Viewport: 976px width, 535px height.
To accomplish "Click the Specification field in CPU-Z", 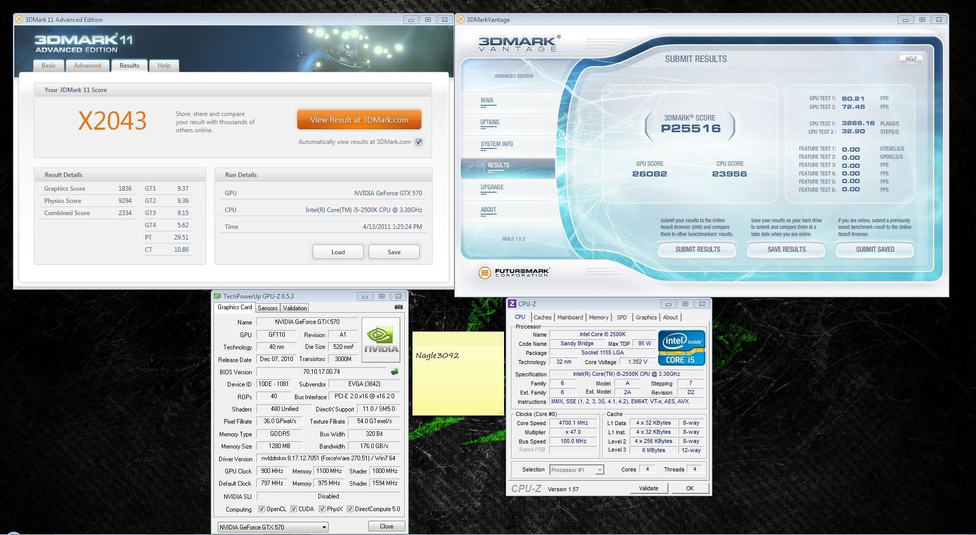I will pos(627,374).
